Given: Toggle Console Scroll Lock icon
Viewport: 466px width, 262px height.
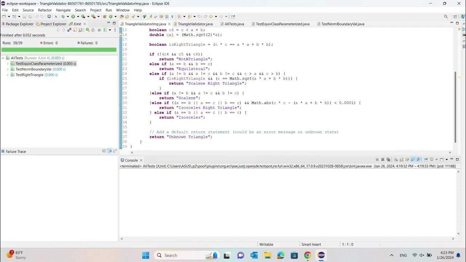Looking at the screenshot, I should click(402, 159).
